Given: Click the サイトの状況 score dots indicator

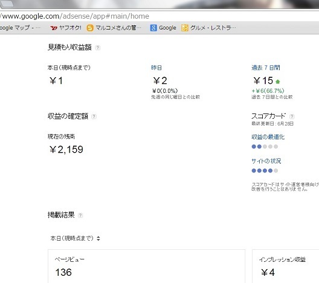Looking at the screenshot, I should tap(265, 171).
